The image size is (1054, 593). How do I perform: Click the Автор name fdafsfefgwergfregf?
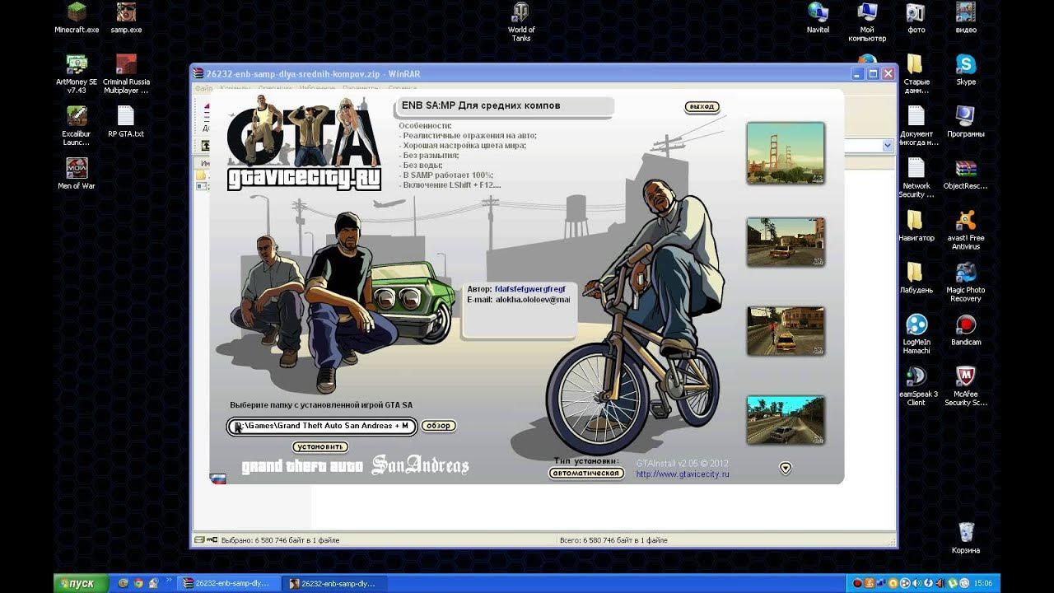pyautogui.click(x=530, y=289)
